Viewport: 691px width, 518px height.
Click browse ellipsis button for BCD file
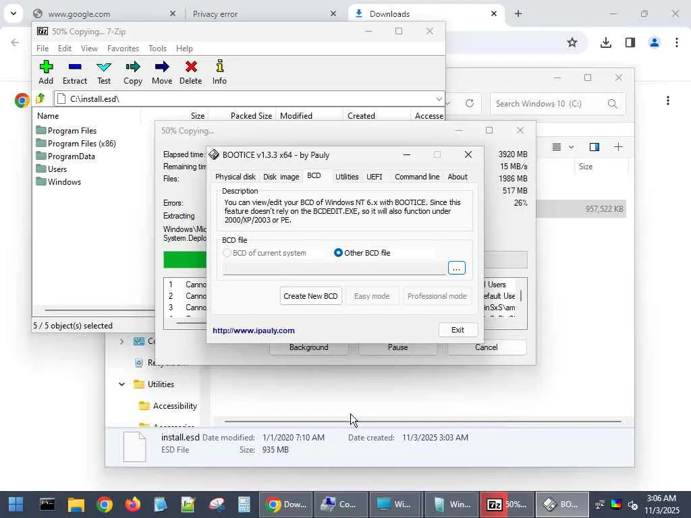(457, 268)
